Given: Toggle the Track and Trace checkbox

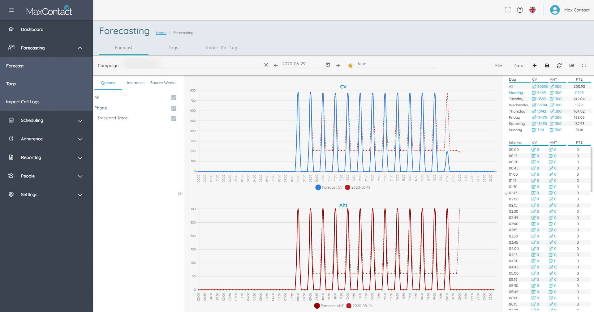Looking at the screenshot, I should click(174, 118).
